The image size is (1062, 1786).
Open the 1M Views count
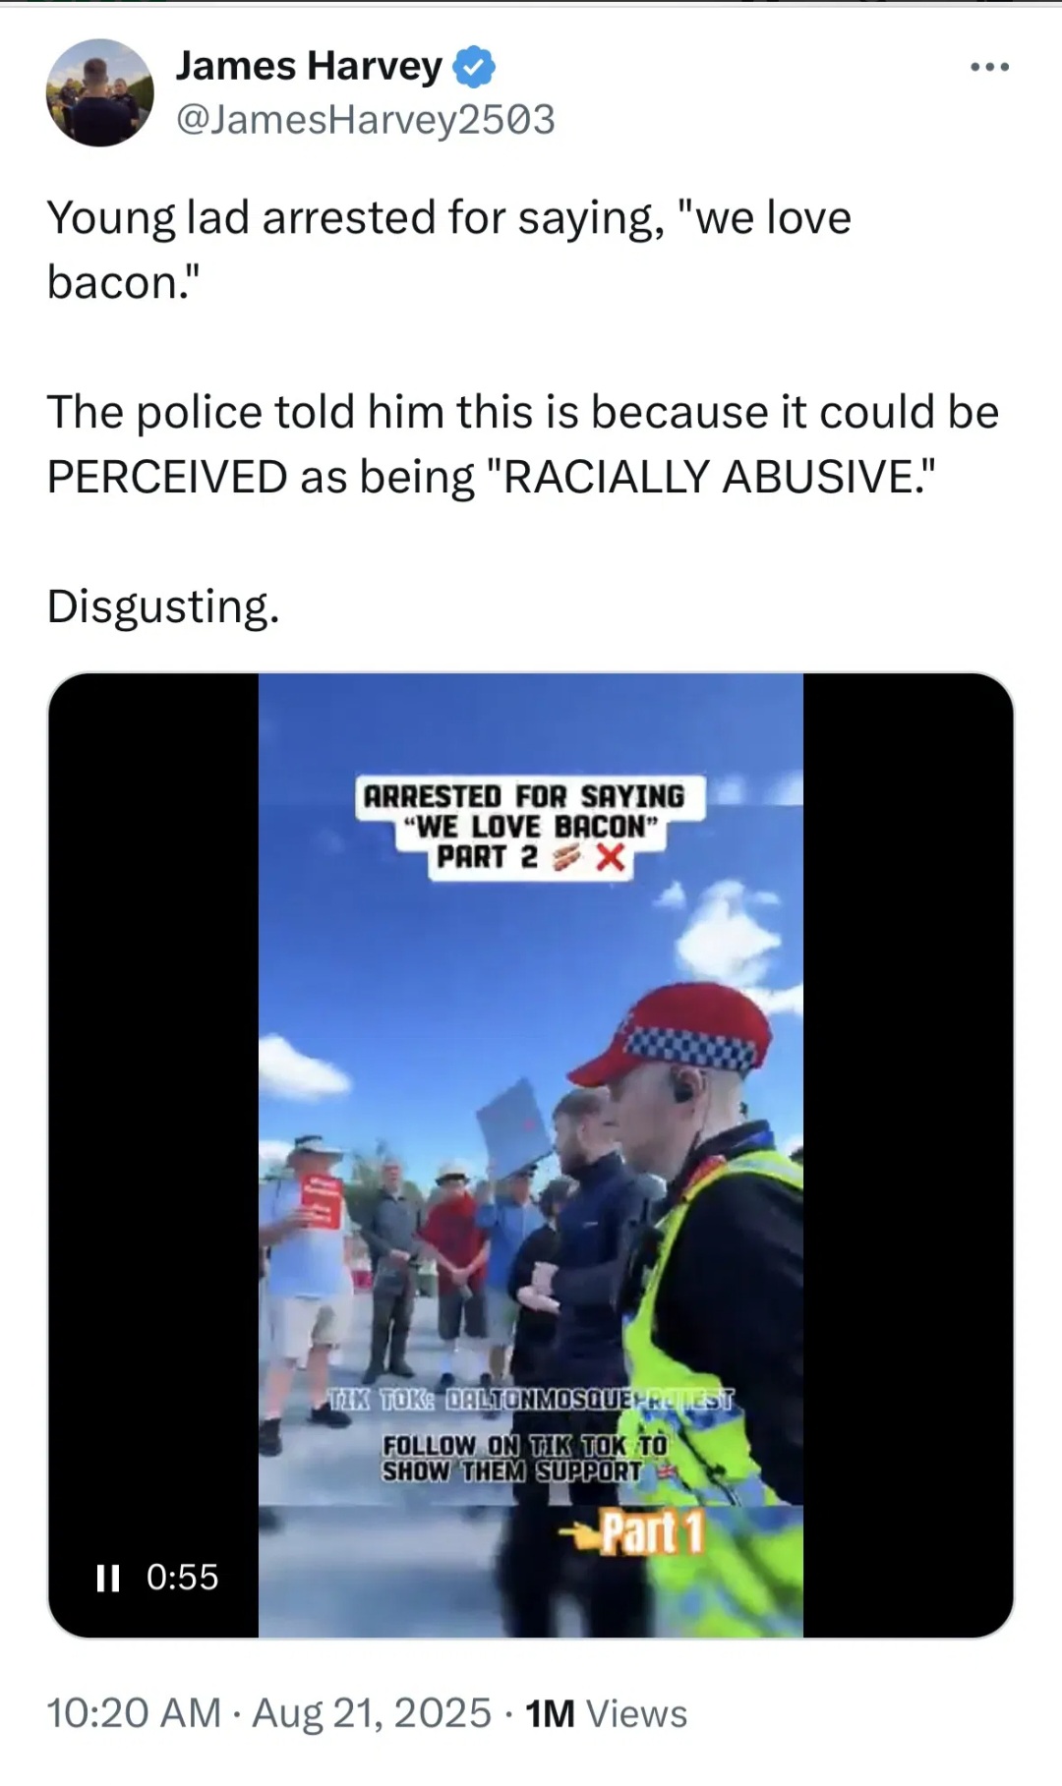tap(606, 1713)
